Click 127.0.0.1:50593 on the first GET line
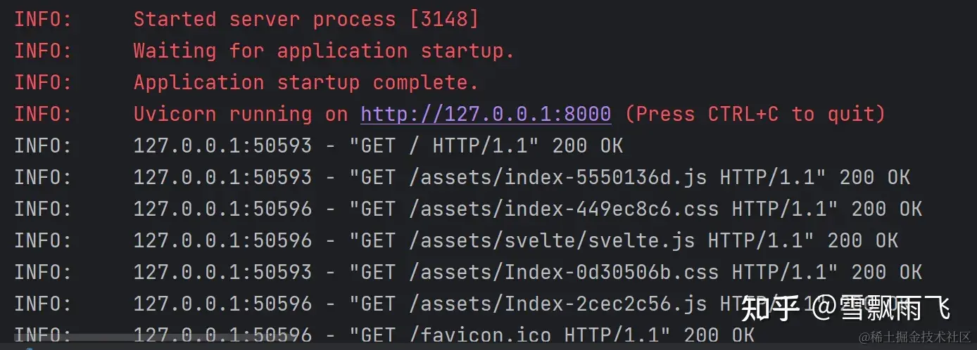This screenshot has height=350, width=977. [222, 145]
